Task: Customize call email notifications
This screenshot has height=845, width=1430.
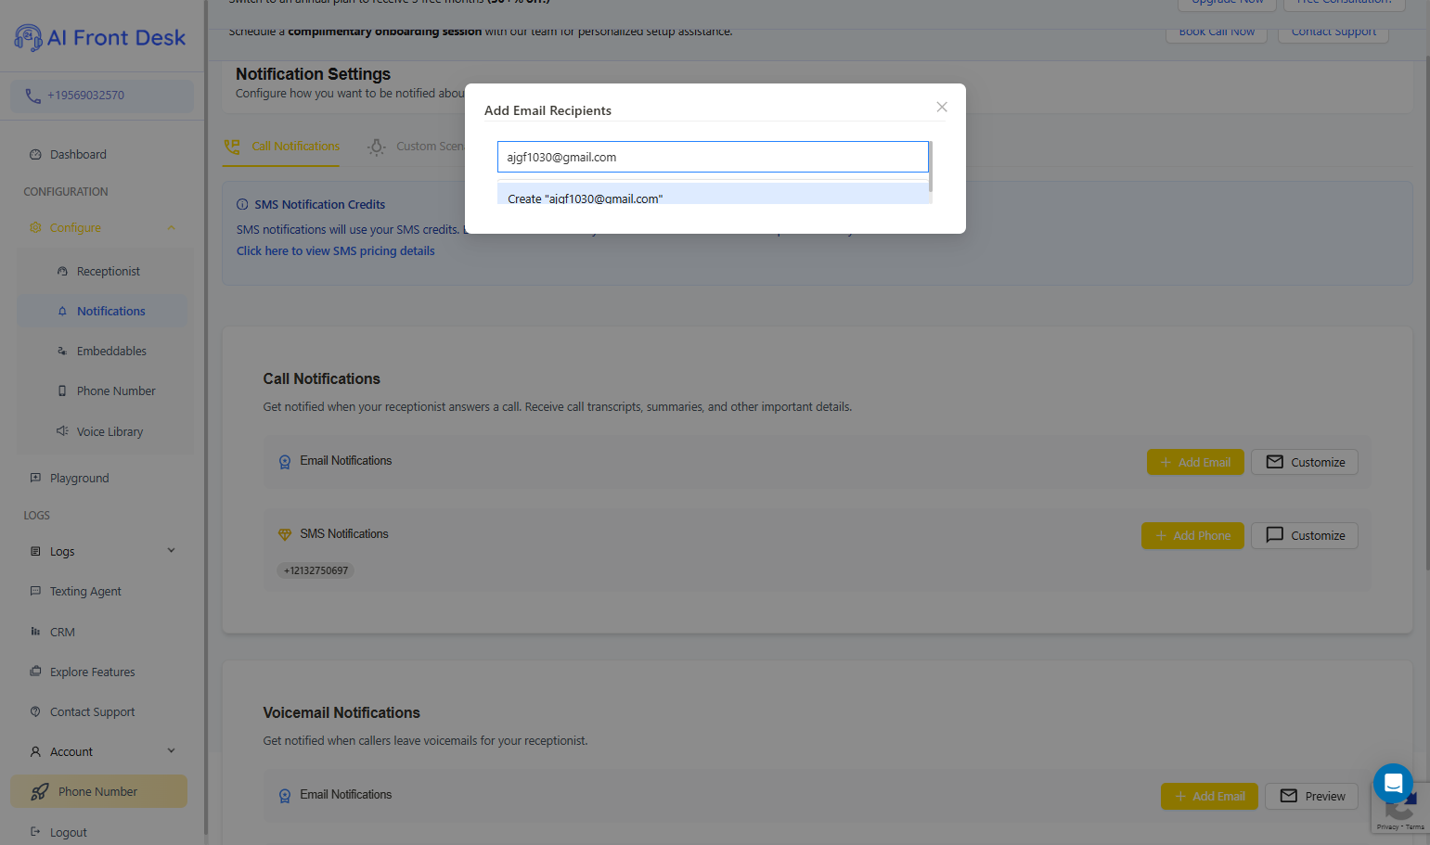Action: (x=1305, y=462)
